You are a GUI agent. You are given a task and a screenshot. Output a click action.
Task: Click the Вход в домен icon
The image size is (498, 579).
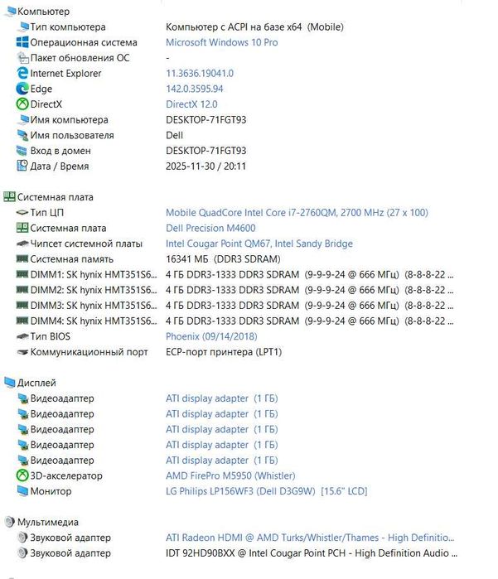pyautogui.click(x=22, y=151)
